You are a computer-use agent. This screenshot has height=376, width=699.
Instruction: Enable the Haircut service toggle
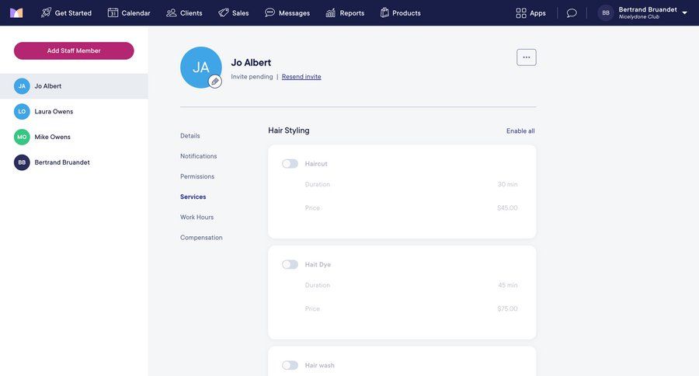coord(290,164)
